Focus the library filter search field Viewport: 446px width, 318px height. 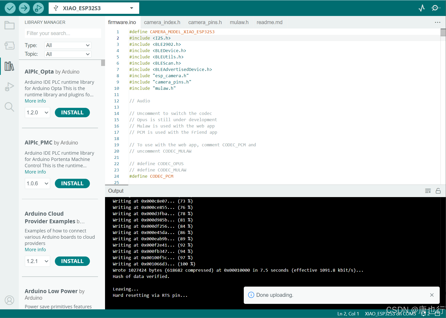[63, 33]
